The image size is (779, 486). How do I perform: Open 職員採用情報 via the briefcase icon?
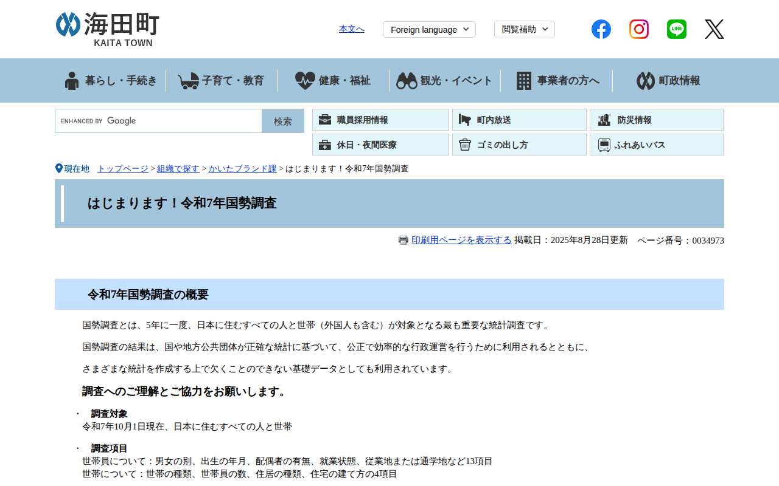pos(380,120)
